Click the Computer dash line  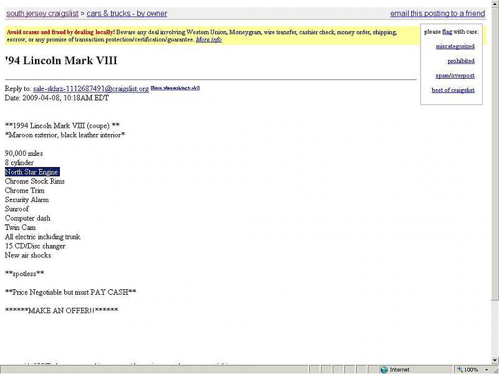tap(27, 218)
